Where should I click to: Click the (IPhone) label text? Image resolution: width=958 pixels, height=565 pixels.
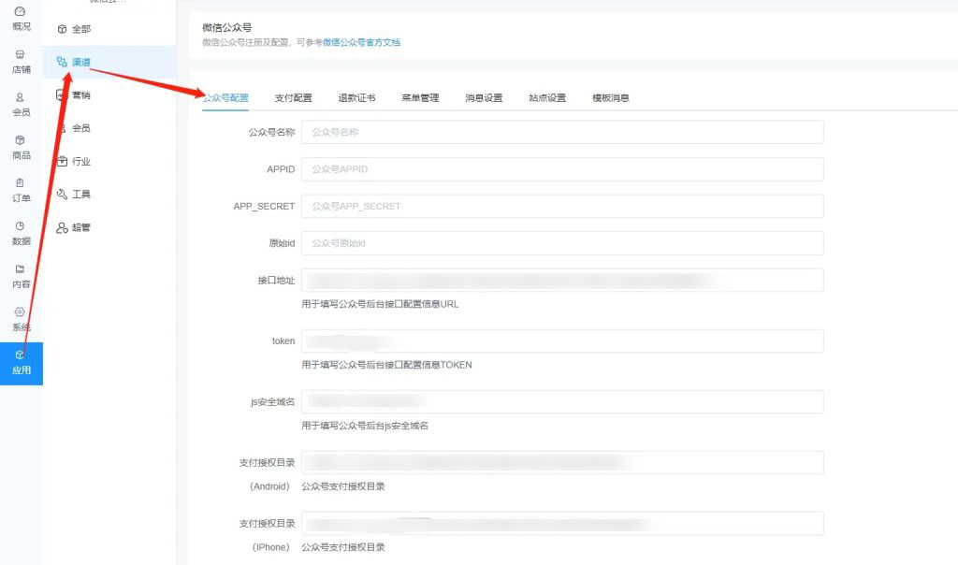[270, 547]
